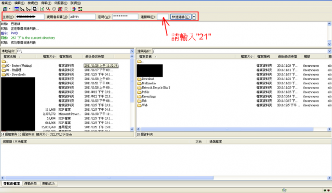Image resolution: width=332 pixels, height=193 pixels.
Task: Open the quickconnect history dropdown arrow
Action: pyautogui.click(x=194, y=17)
